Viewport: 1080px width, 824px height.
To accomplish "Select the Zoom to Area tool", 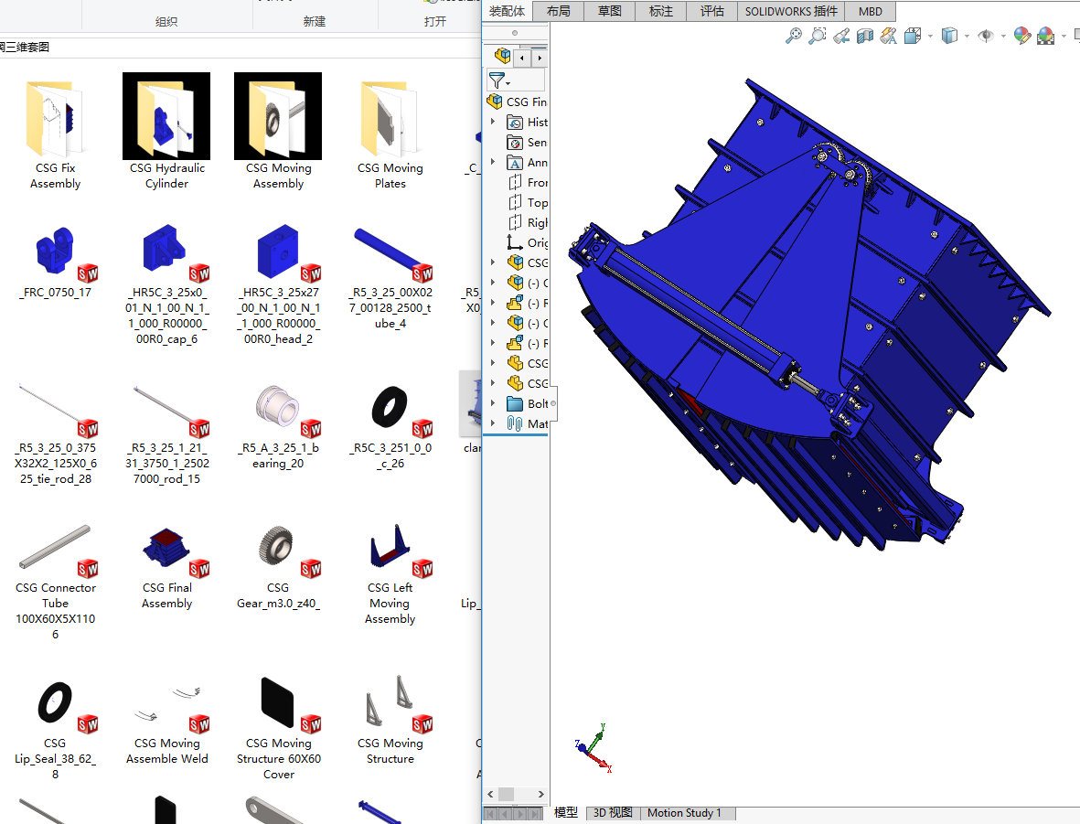I will click(818, 36).
